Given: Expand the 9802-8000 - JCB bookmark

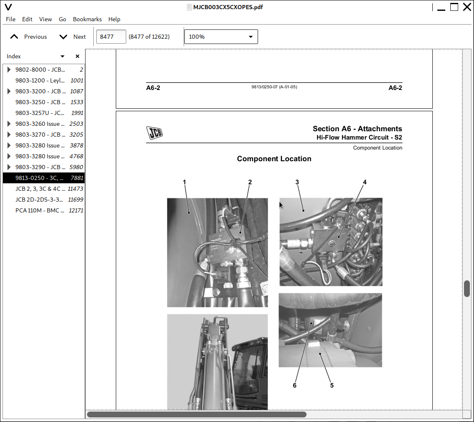Looking at the screenshot, I should coord(9,70).
